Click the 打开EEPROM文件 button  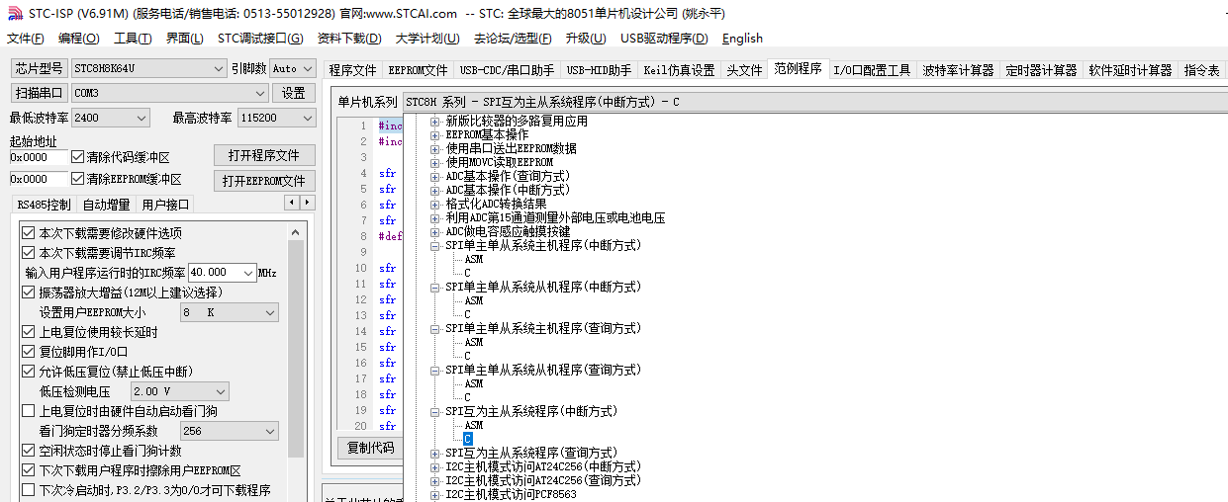(x=264, y=181)
